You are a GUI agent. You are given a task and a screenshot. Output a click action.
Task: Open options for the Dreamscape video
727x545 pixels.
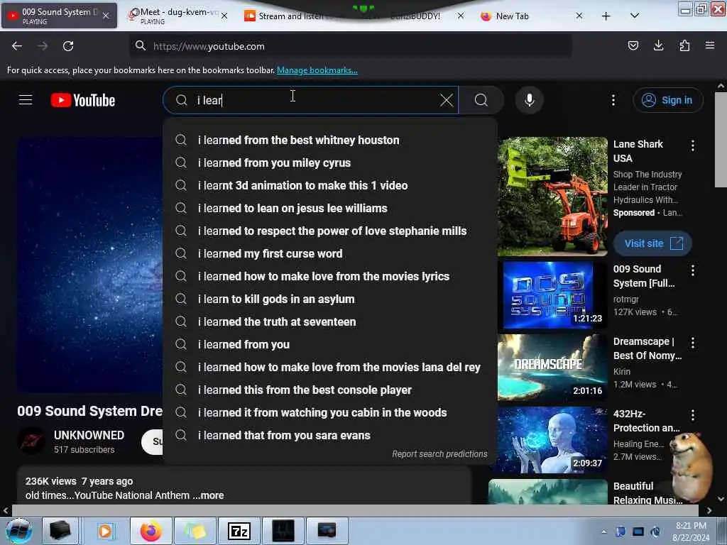coord(693,343)
